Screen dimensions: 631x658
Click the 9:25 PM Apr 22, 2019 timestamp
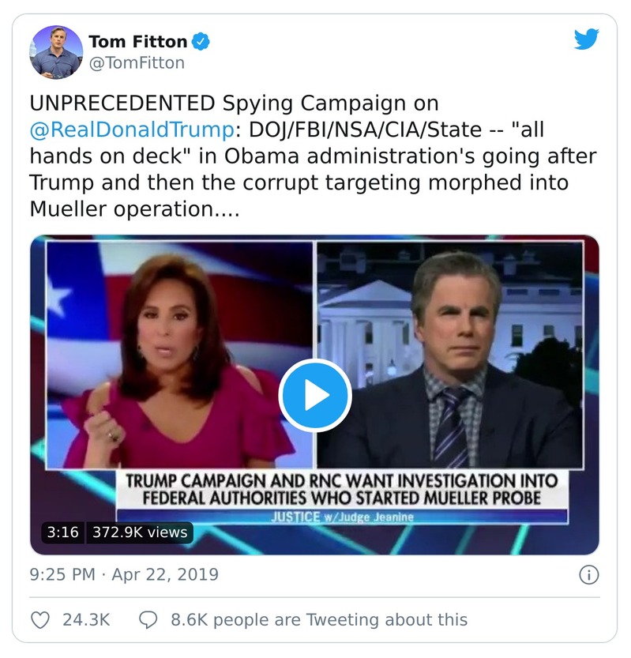click(x=124, y=574)
